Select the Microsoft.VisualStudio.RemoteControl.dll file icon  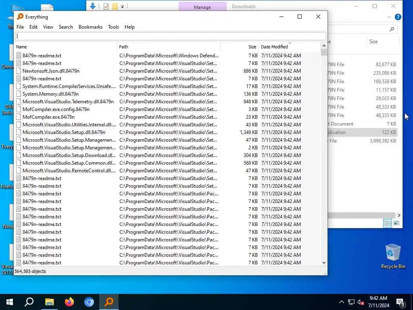point(19,171)
